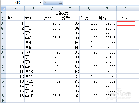Click the name cell 李3
This screenshot has height=103, width=139.
pos(33,38)
